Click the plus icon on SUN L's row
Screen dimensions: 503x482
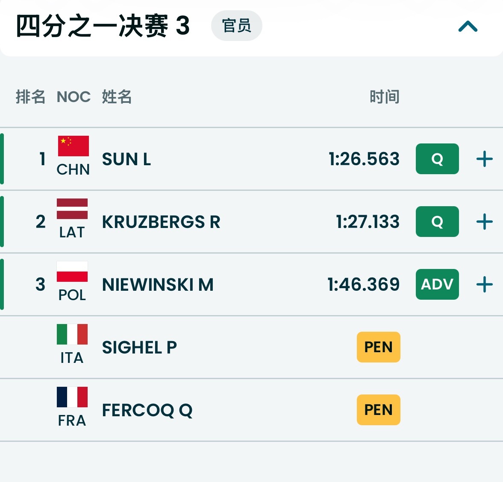tap(484, 159)
